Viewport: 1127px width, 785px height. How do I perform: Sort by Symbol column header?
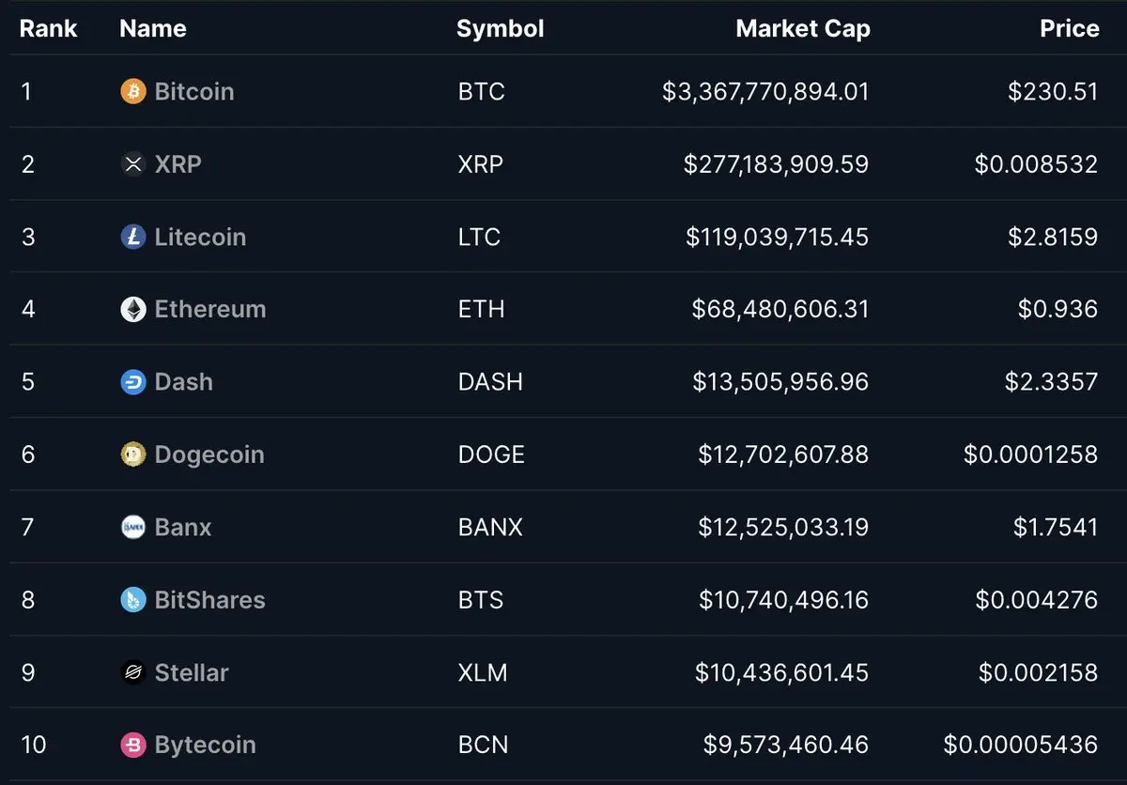(501, 29)
